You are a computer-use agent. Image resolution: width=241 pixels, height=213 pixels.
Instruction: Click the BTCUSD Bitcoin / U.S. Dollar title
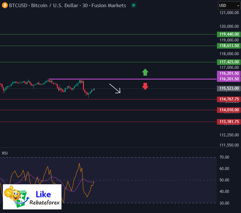pyautogui.click(x=67, y=6)
